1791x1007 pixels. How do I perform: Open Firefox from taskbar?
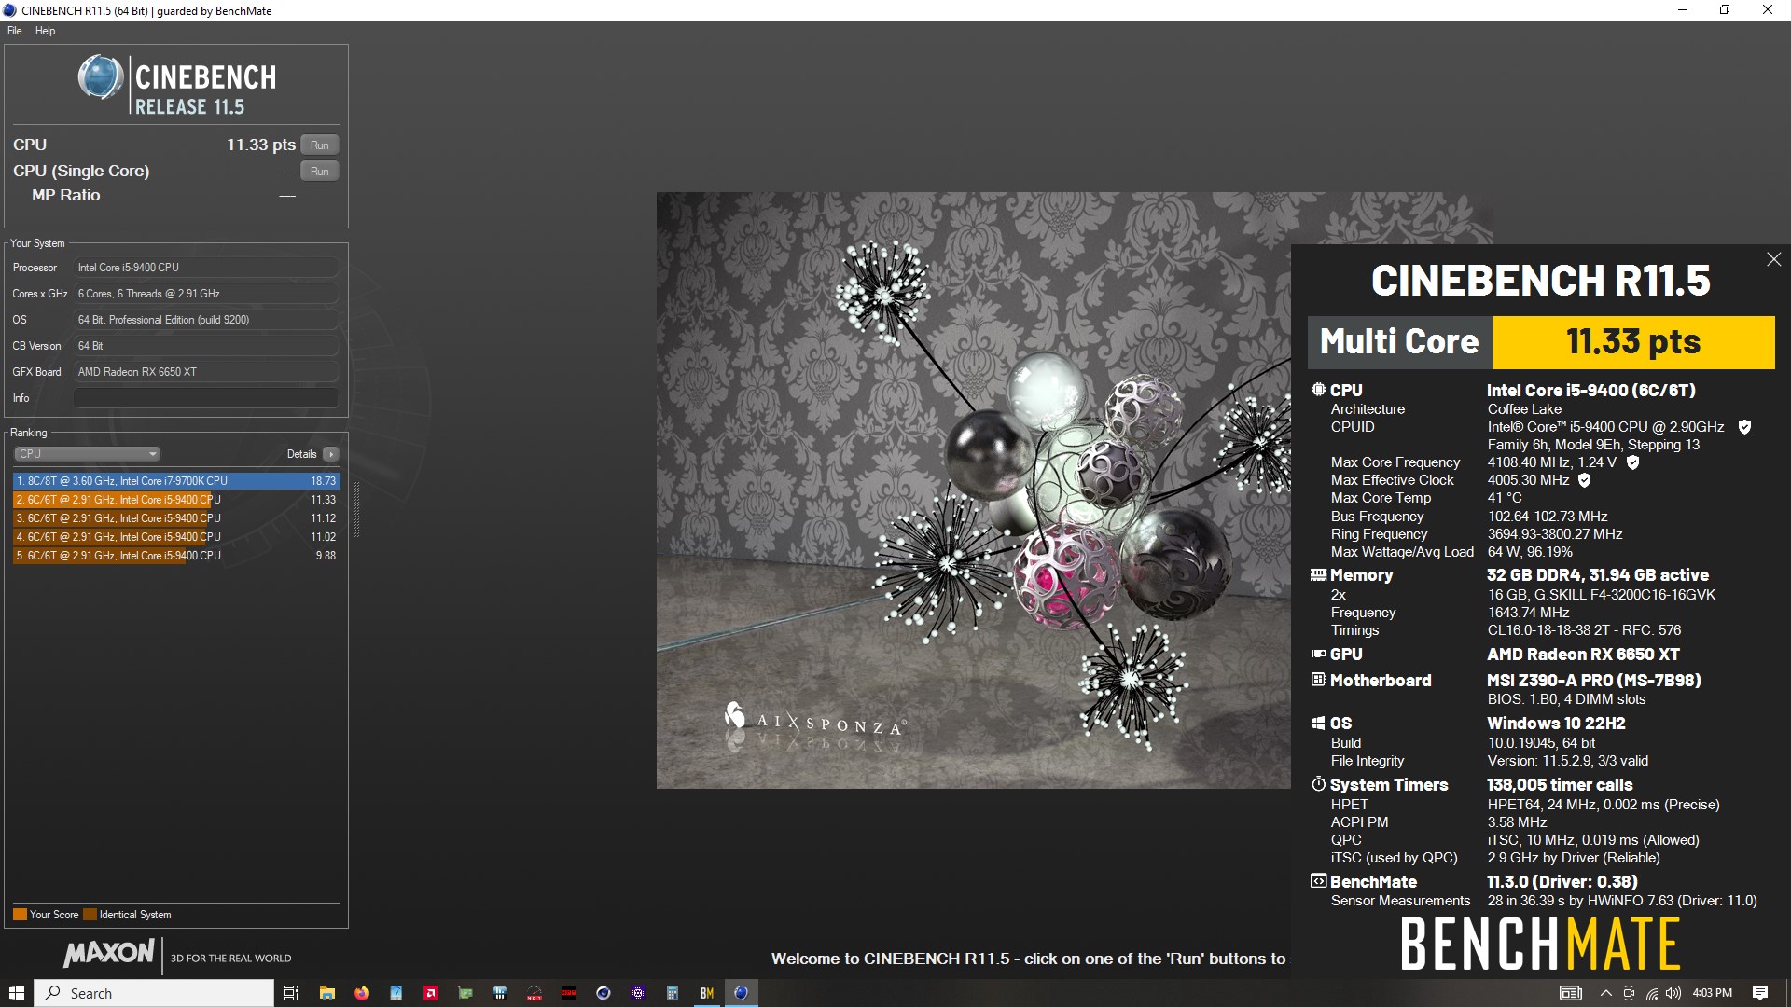tap(362, 993)
